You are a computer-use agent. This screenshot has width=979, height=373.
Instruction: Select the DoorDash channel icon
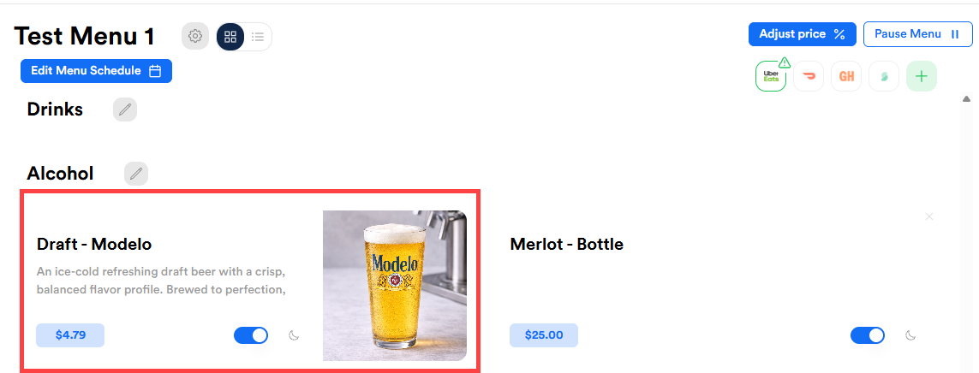click(x=809, y=76)
